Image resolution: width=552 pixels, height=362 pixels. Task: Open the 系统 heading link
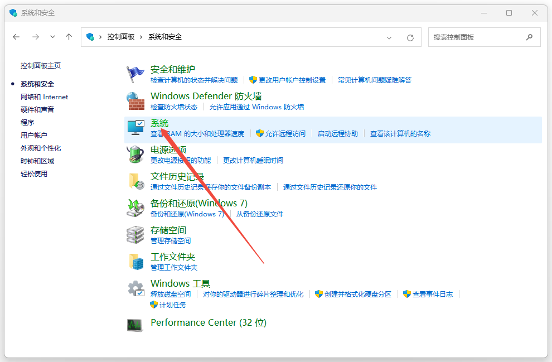pos(159,123)
